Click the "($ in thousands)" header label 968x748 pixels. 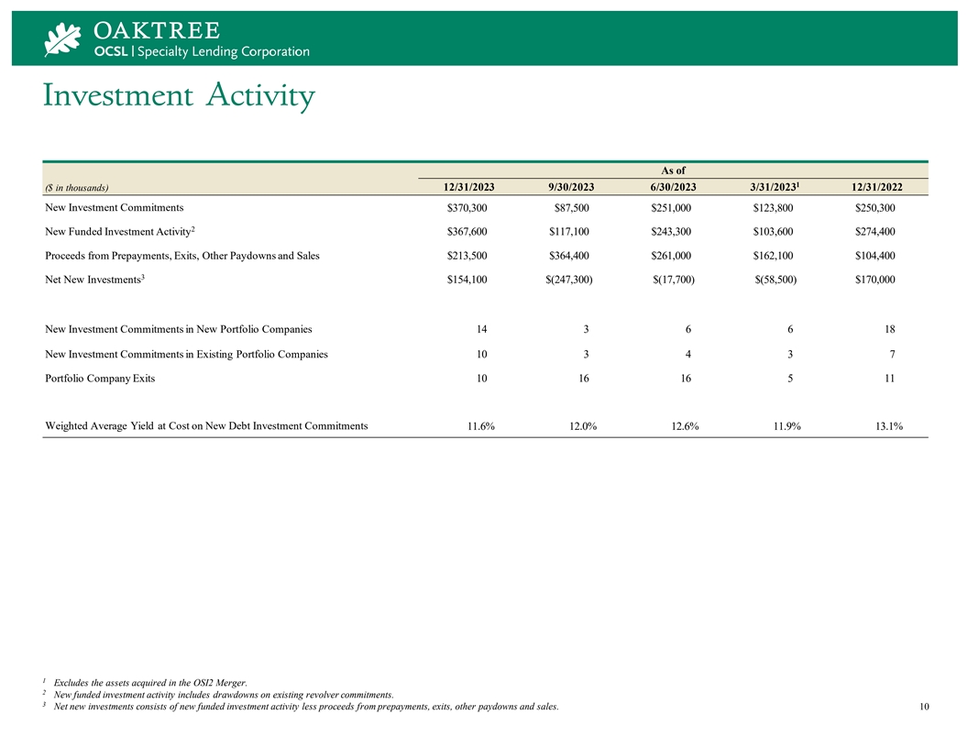point(76,188)
